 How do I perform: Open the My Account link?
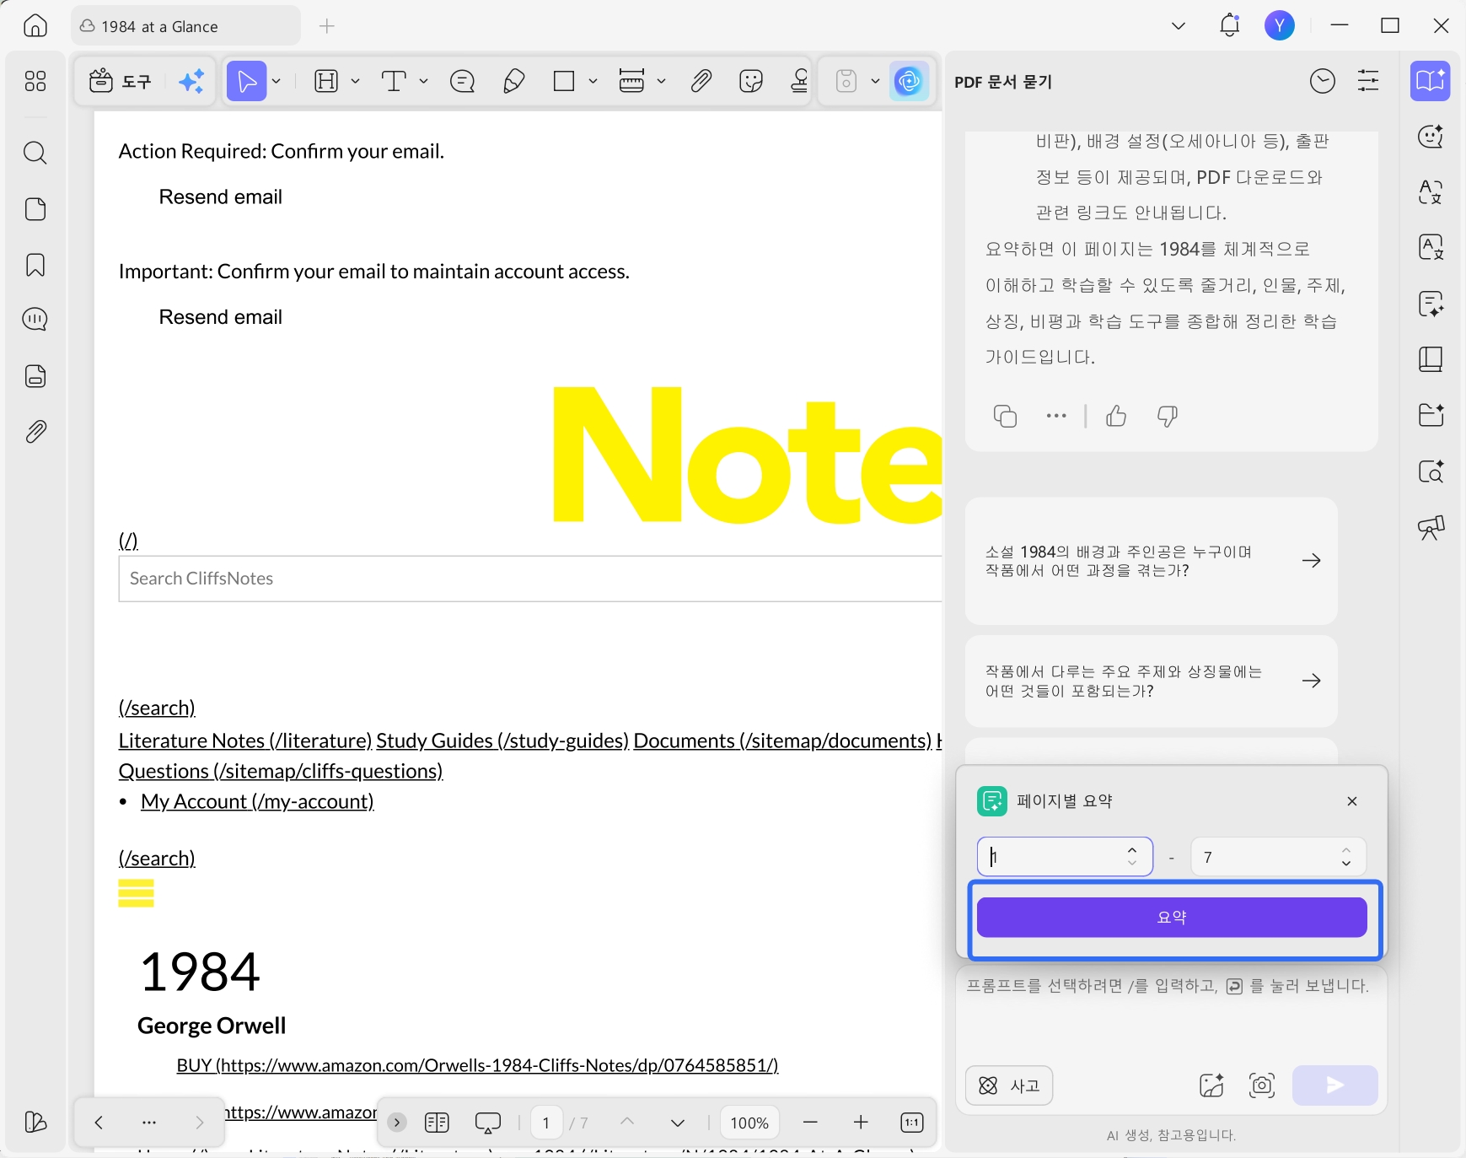pos(257,801)
